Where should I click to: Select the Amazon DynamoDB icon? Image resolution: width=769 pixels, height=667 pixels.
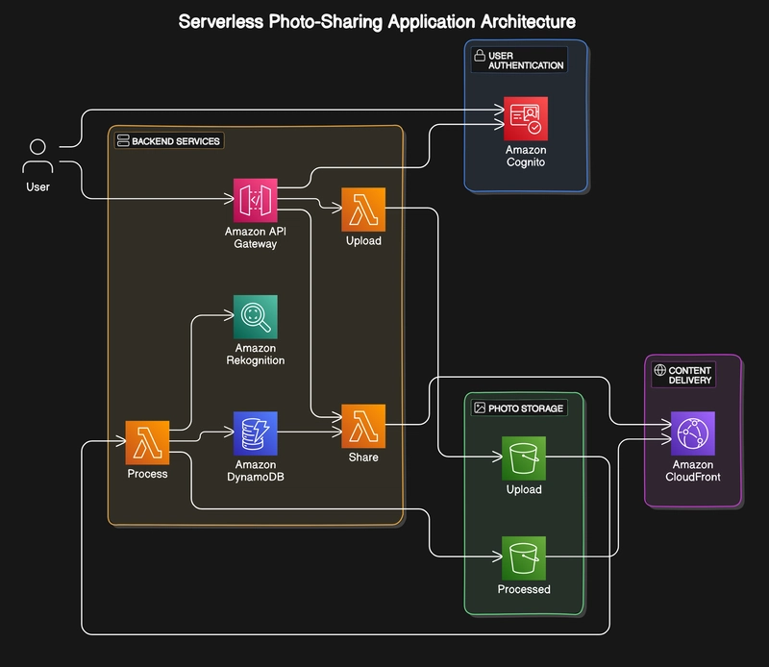point(255,433)
